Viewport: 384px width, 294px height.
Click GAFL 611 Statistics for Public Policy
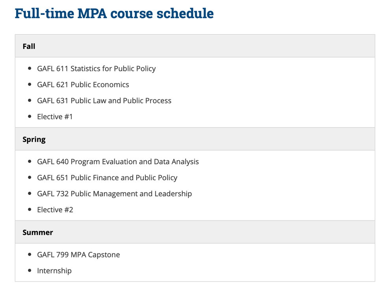tap(96, 68)
